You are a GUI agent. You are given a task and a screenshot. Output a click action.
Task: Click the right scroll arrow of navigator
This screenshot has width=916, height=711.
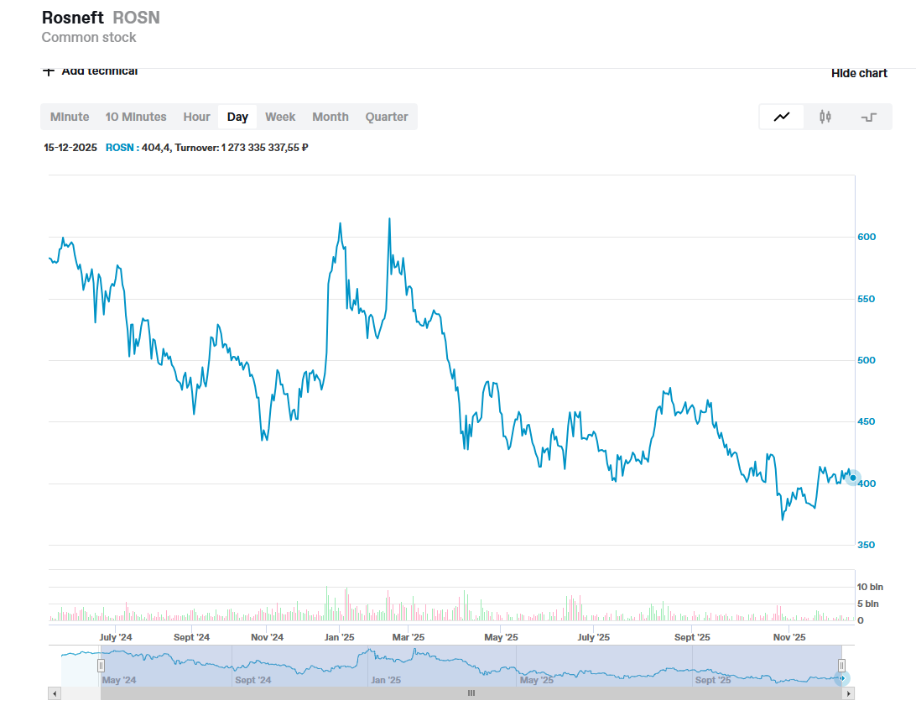[848, 693]
